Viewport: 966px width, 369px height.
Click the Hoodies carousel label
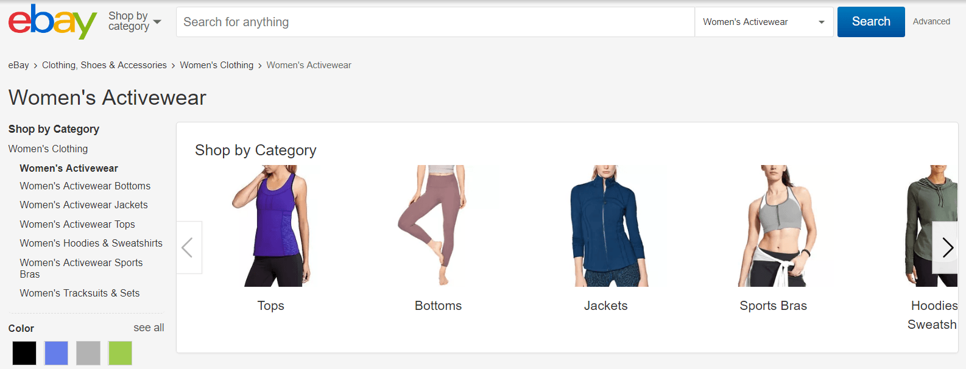(x=933, y=315)
